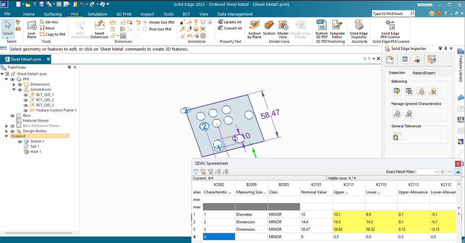Click Lock Plane tool
465x243 pixels.
click(x=32, y=29)
